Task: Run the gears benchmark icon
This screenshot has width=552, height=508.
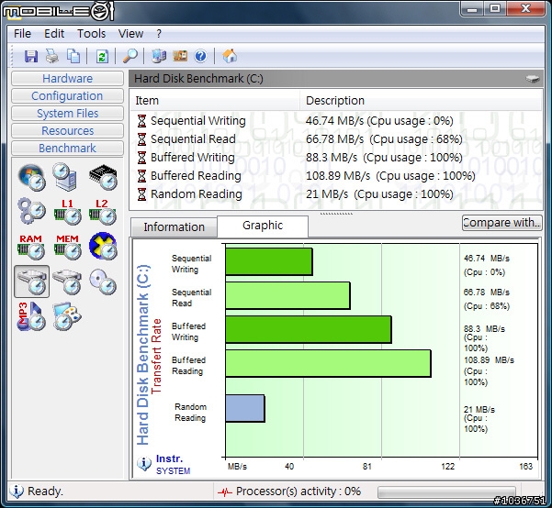Action: point(31,212)
